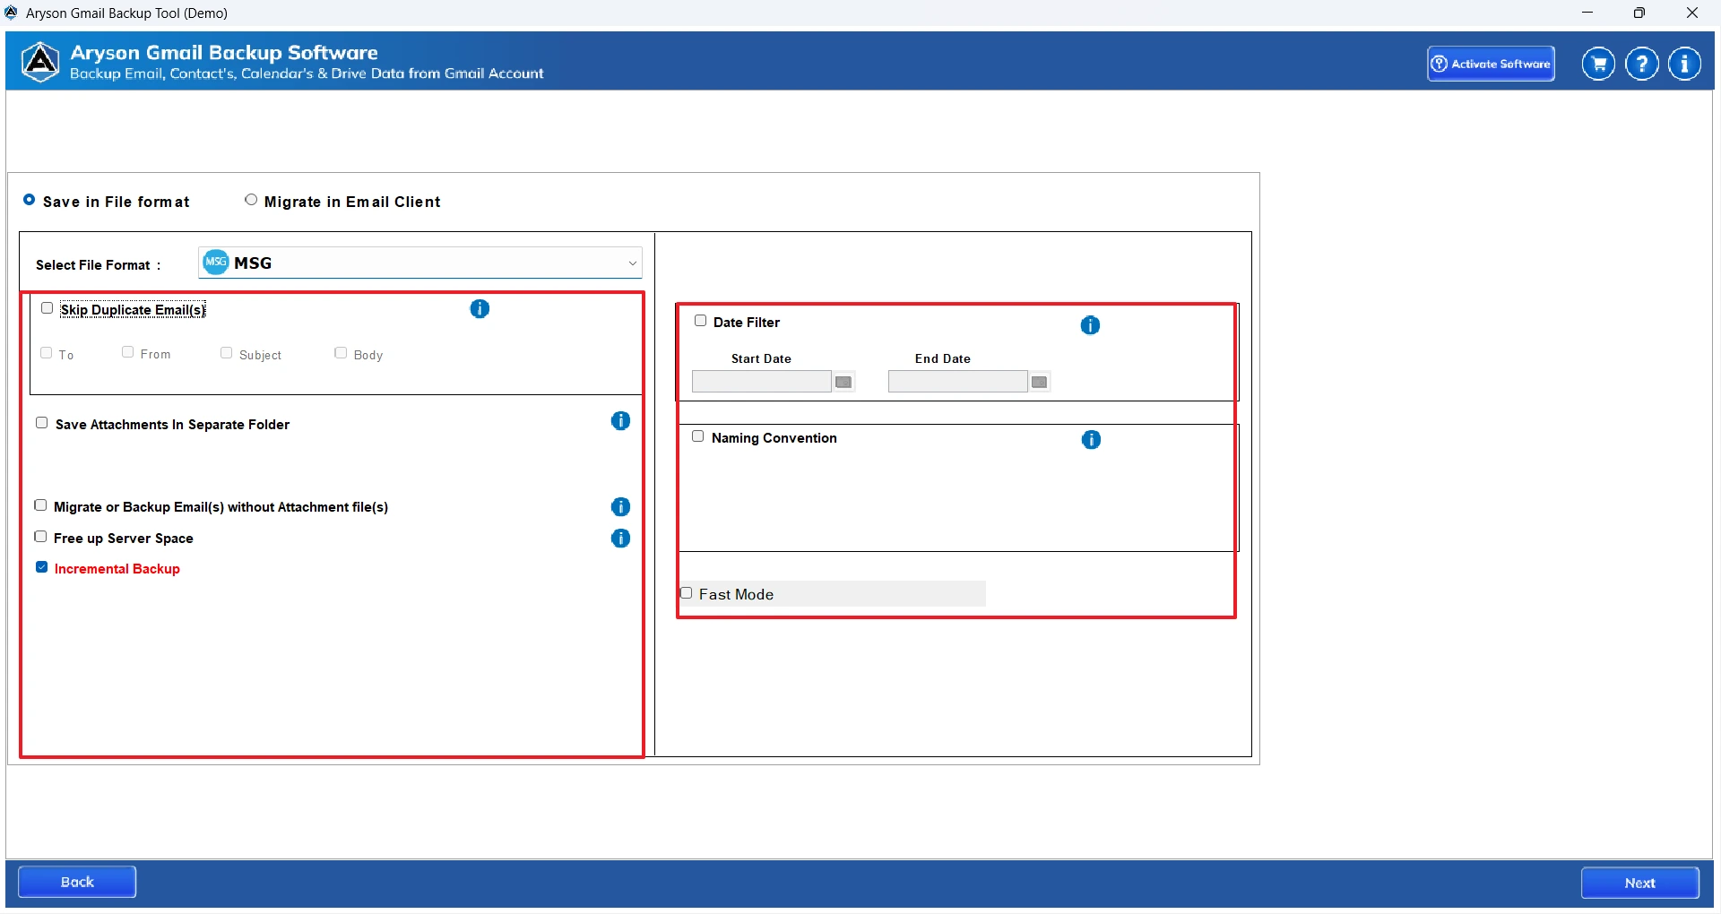Click the 'Select File Format :' label
The image size is (1721, 914).
pyautogui.click(x=99, y=265)
